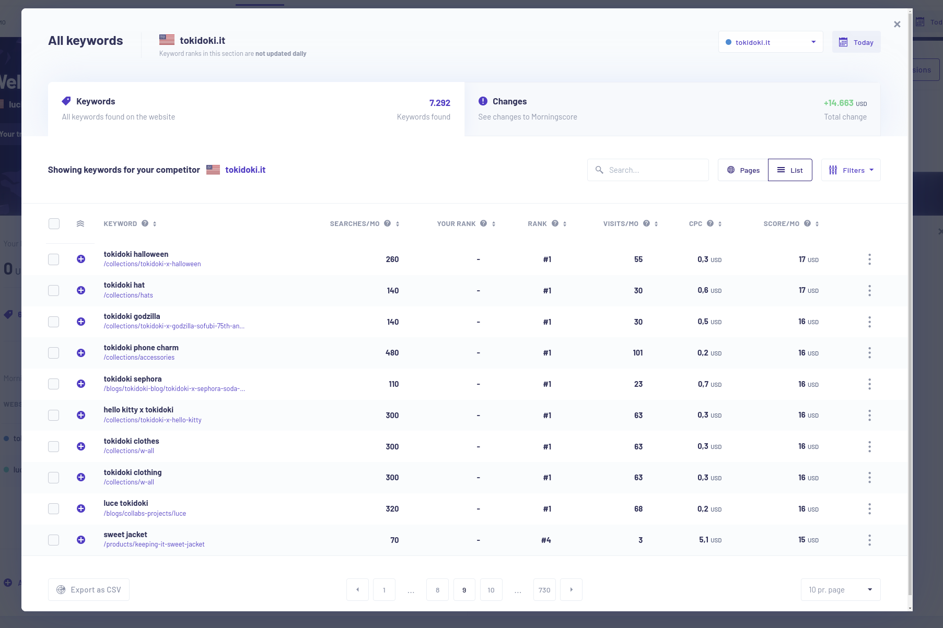Click the stacked layers icon in table header
Screen dimensions: 943x628
pos(80,223)
